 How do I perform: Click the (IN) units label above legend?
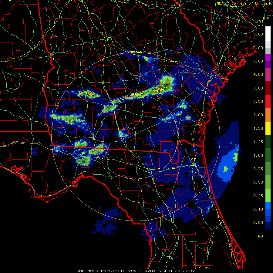(259, 21)
